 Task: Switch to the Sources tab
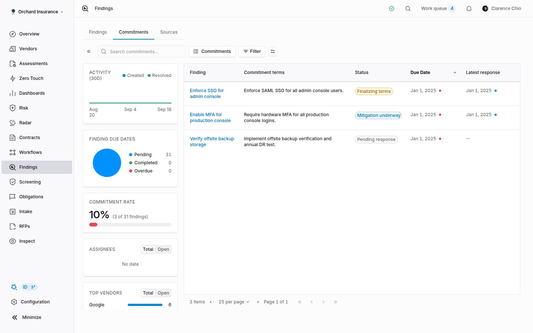pyautogui.click(x=169, y=32)
